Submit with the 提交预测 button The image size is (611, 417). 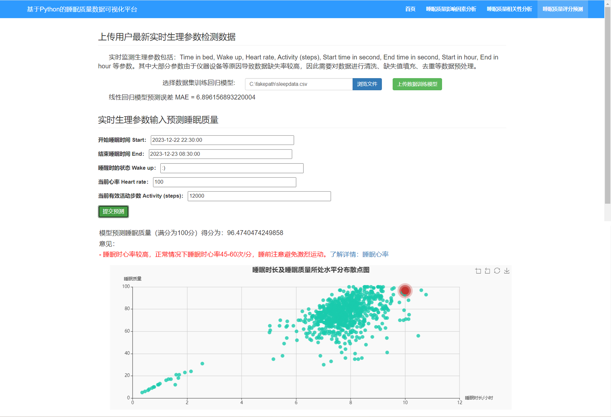pos(113,211)
